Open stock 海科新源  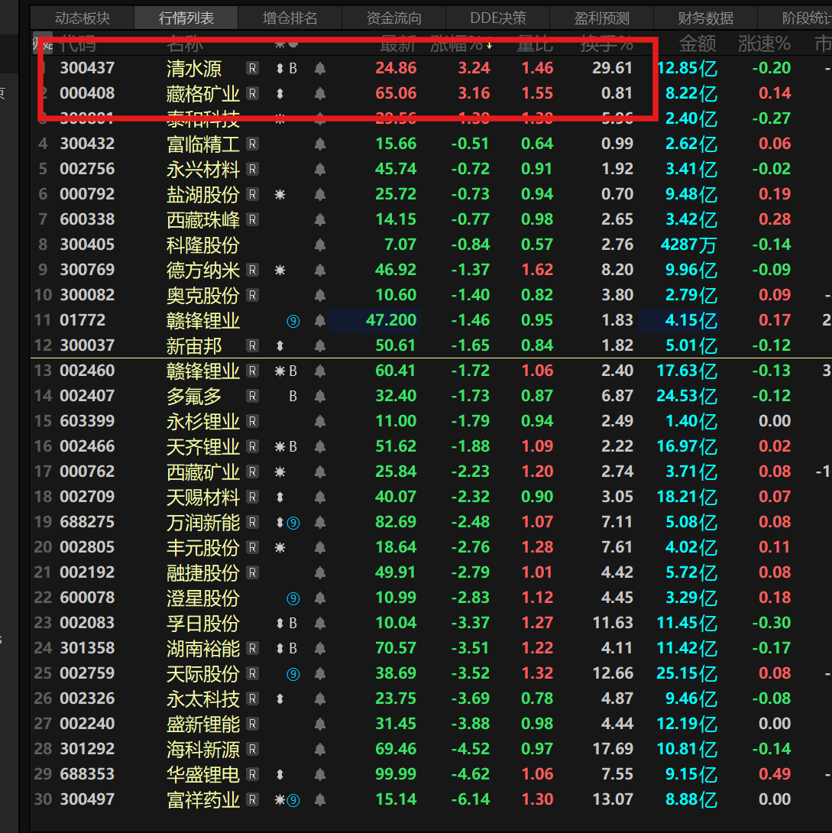click(202, 750)
